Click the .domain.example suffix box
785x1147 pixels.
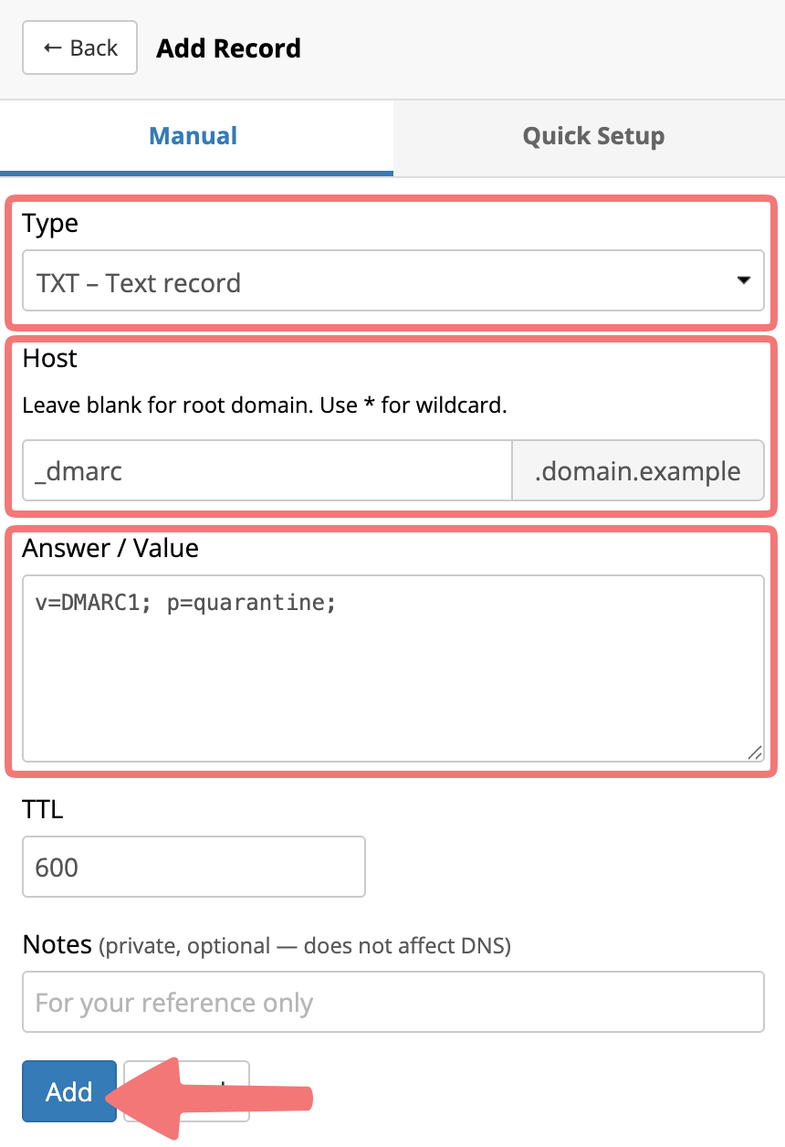(638, 471)
